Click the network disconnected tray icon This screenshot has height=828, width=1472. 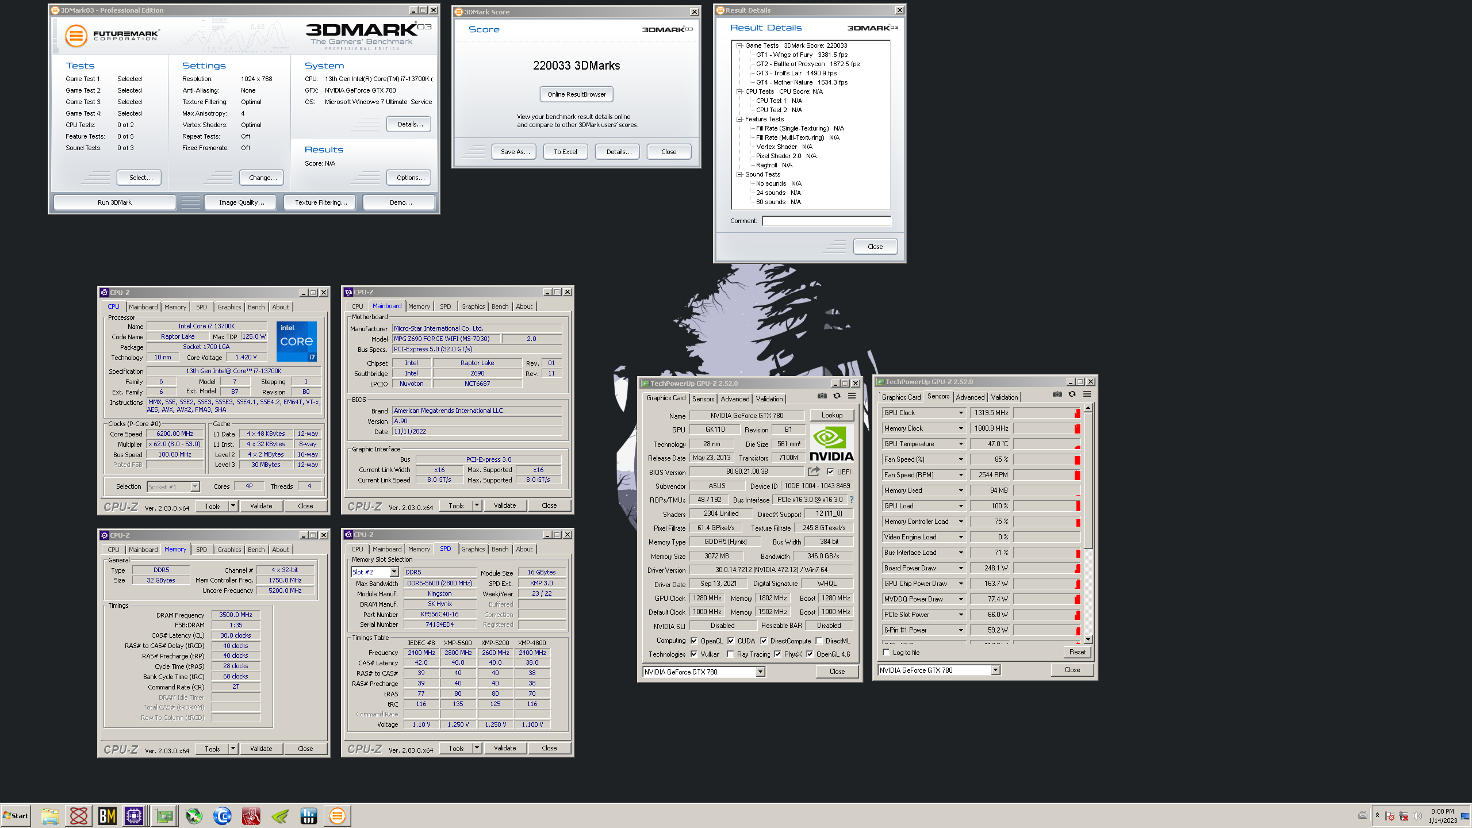tap(1404, 816)
